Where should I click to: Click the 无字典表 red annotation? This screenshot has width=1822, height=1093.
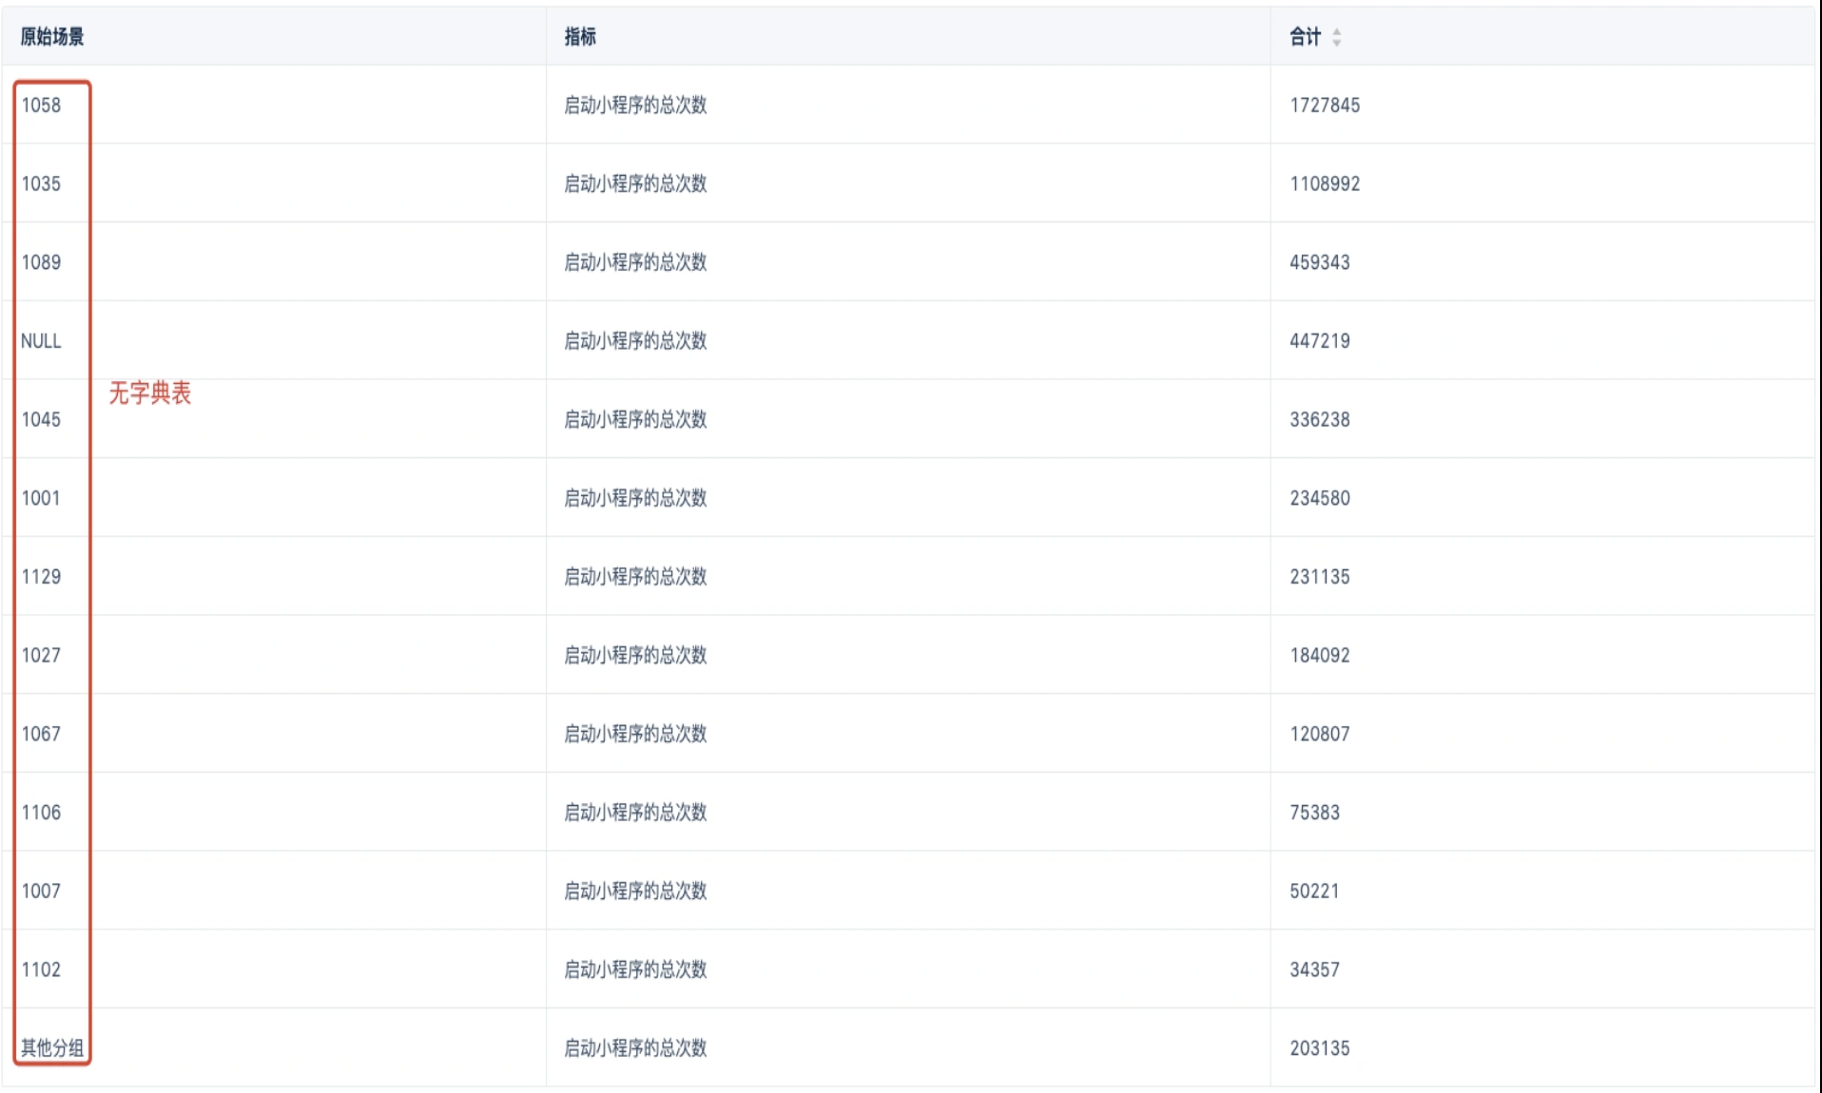pos(150,393)
